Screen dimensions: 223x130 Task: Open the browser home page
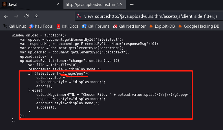[36, 16]
